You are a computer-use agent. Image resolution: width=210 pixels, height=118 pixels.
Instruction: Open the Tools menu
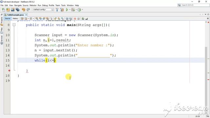click(x=63, y=5)
